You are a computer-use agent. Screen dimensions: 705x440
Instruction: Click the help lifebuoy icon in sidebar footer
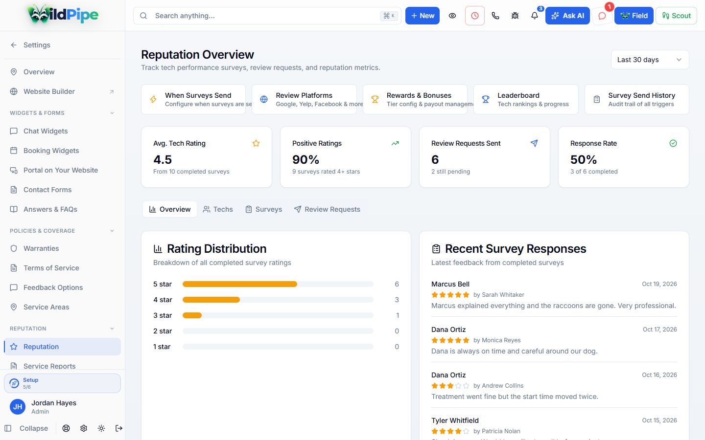[66, 428]
